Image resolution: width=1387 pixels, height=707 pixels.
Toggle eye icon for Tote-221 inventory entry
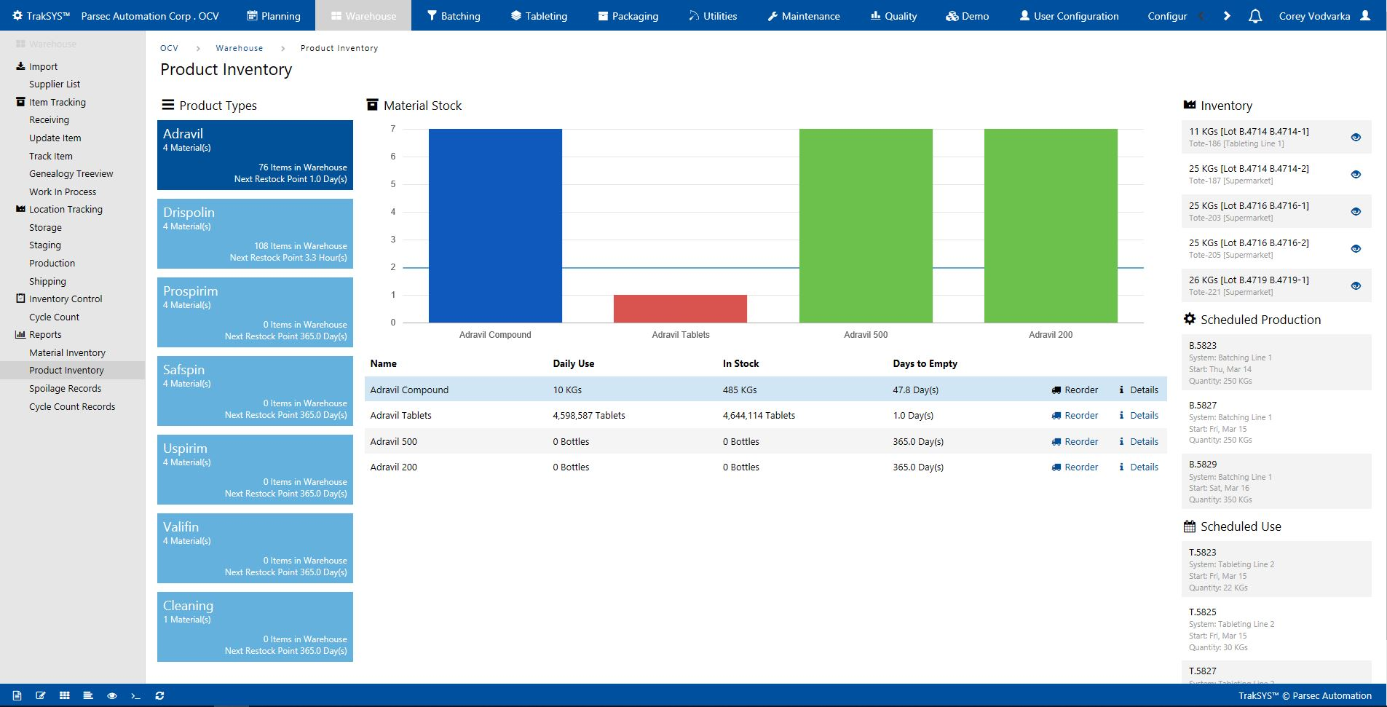[1356, 285]
